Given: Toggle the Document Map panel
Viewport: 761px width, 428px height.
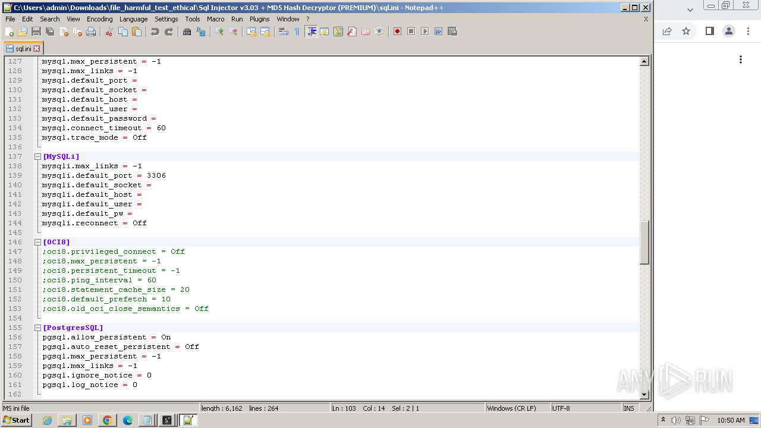Looking at the screenshot, I should 338,32.
